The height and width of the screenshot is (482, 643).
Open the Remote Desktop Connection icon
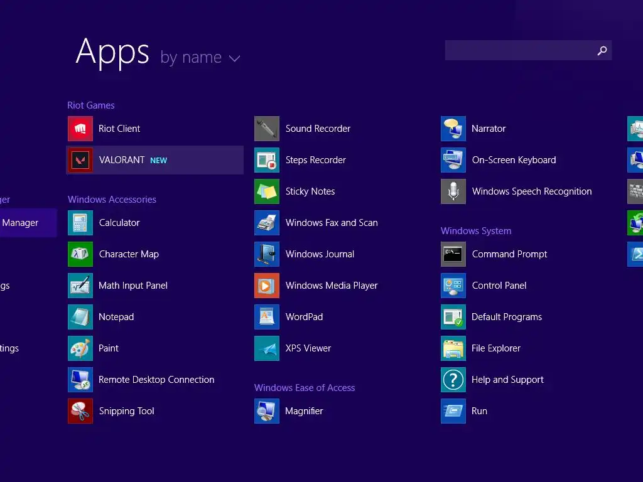pyautogui.click(x=80, y=380)
